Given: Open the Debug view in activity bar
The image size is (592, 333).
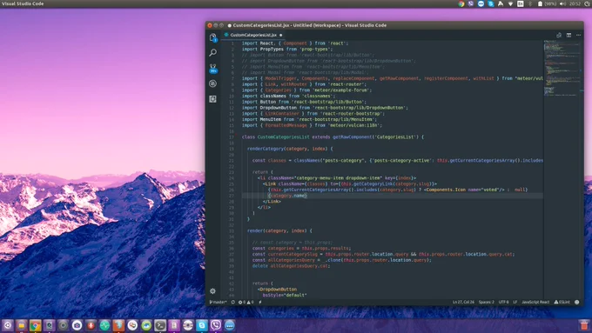Looking at the screenshot, I should click(213, 83).
